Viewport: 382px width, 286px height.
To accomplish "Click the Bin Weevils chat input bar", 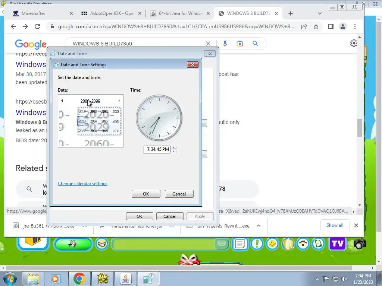I will coord(163,244).
